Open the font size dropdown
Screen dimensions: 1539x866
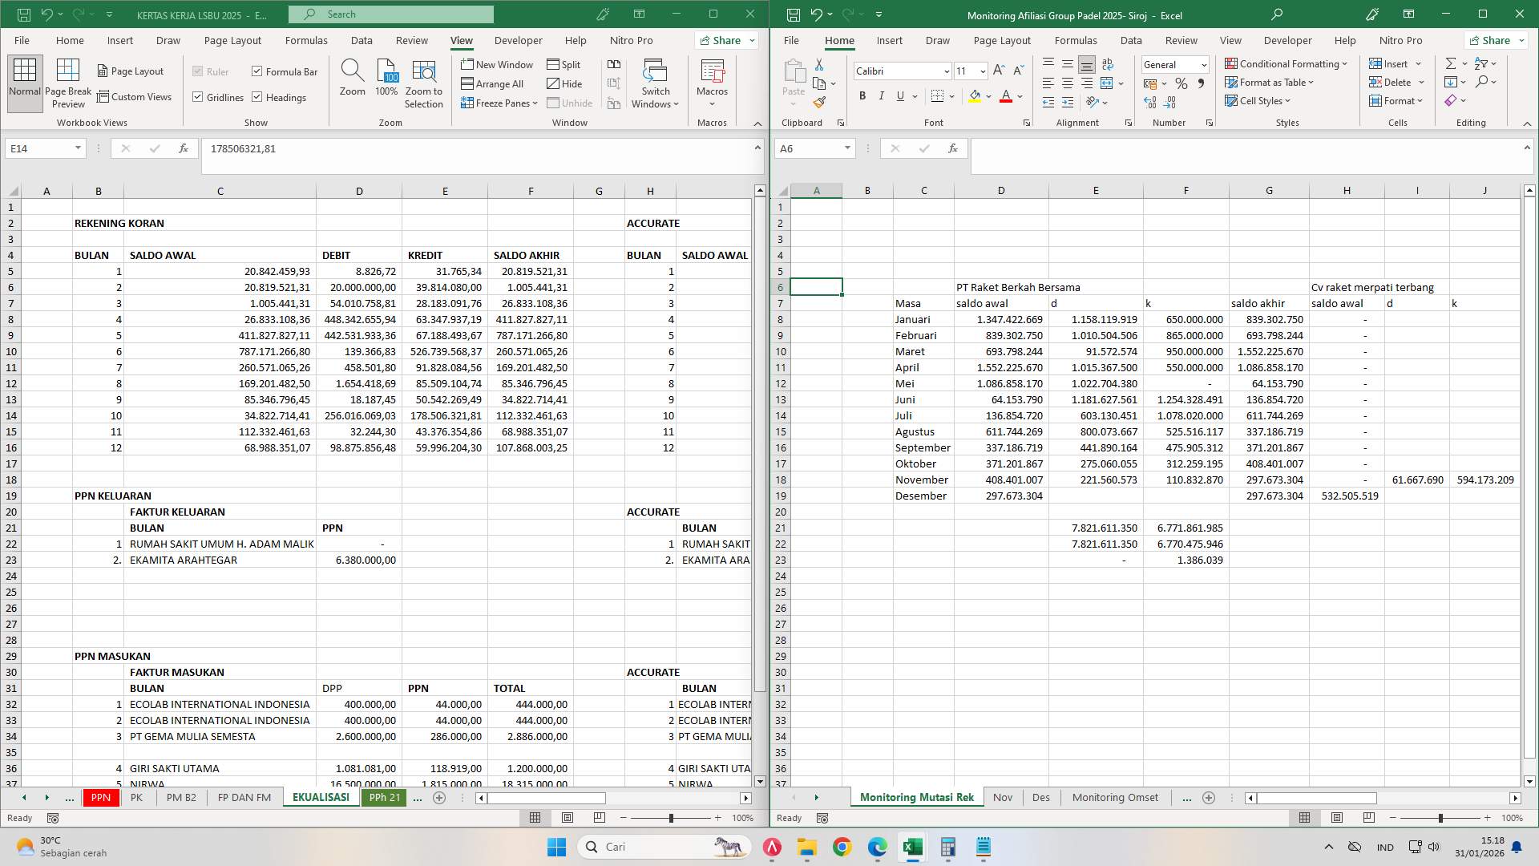[983, 71]
